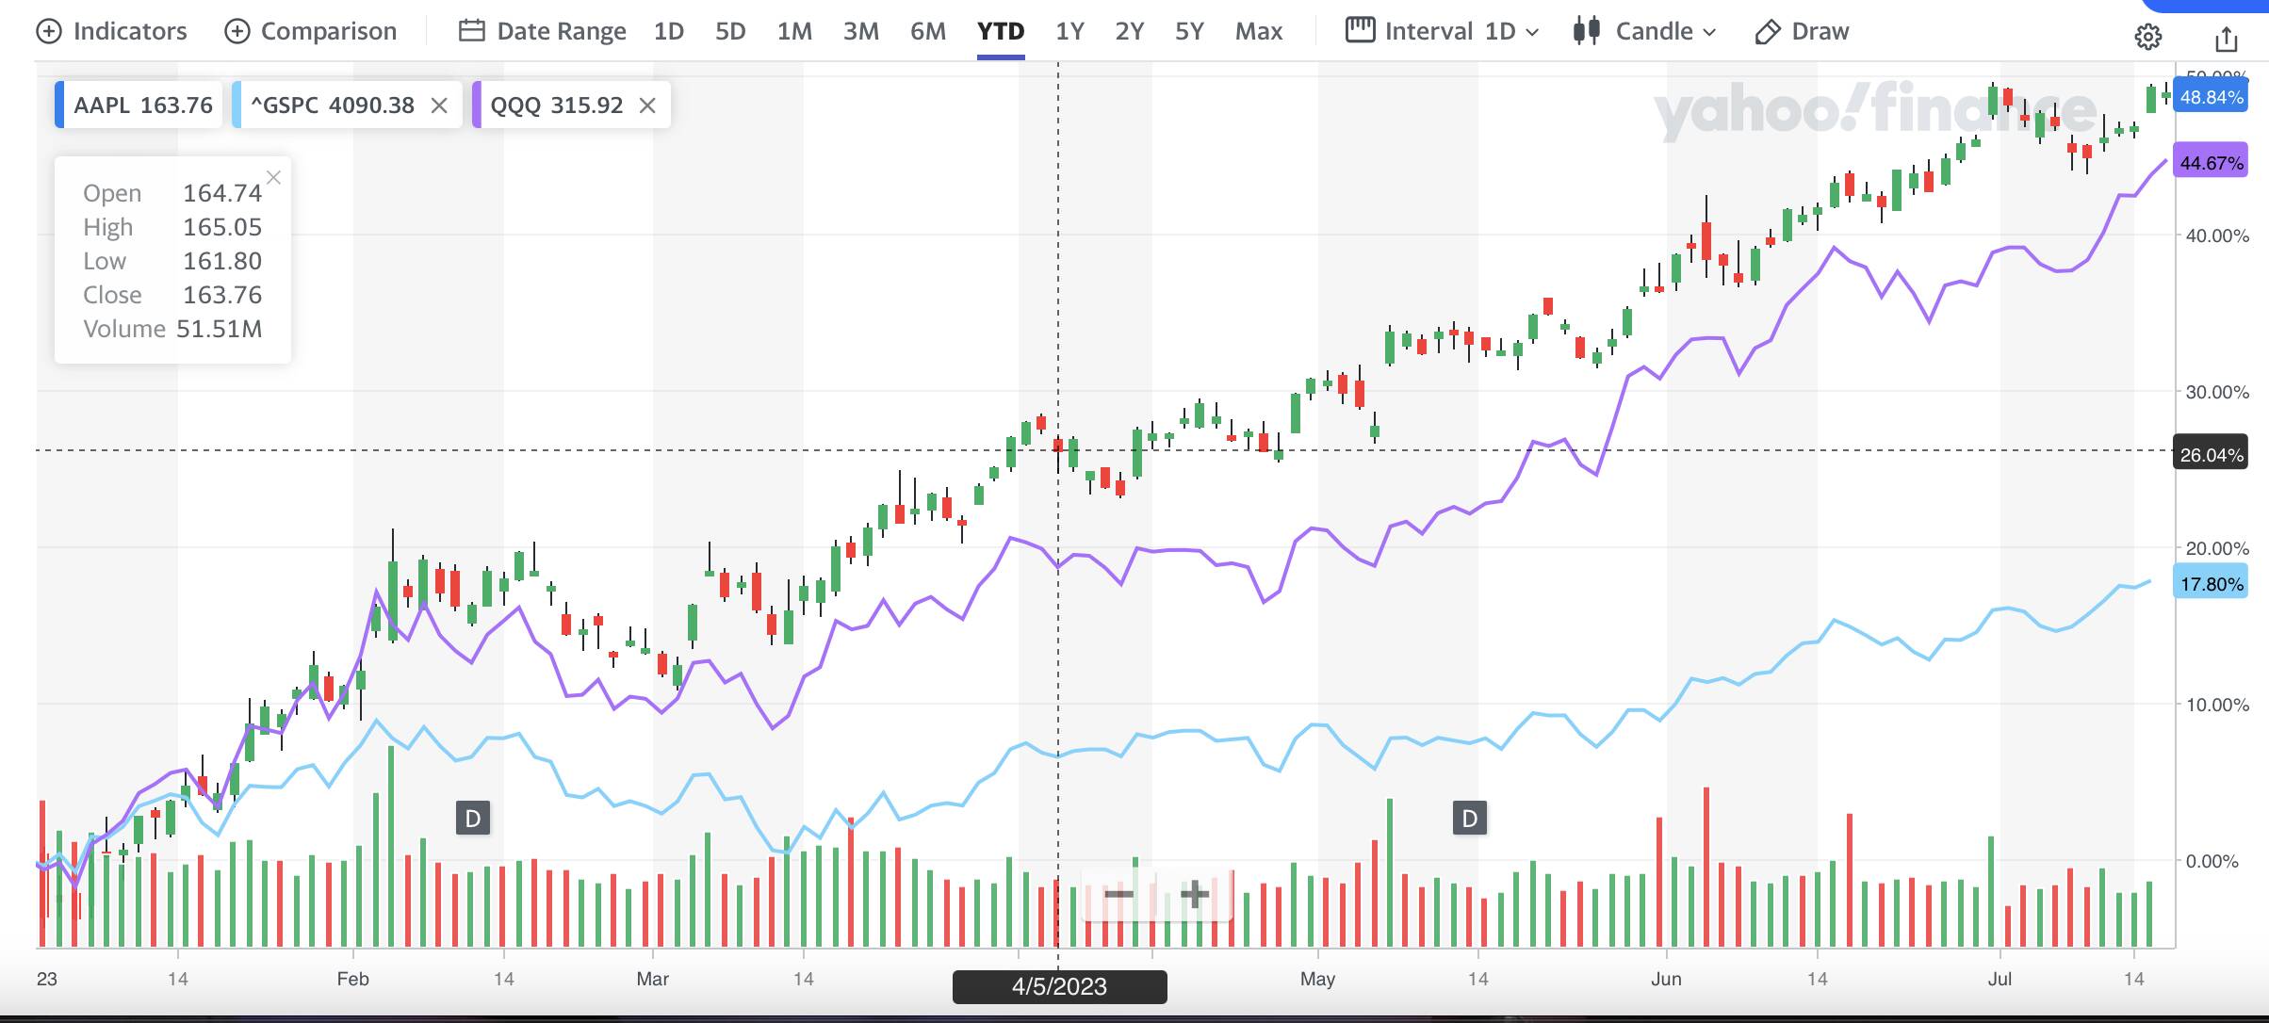Select the Max range tab
This screenshot has width=2269, height=1023.
pyautogui.click(x=1259, y=31)
